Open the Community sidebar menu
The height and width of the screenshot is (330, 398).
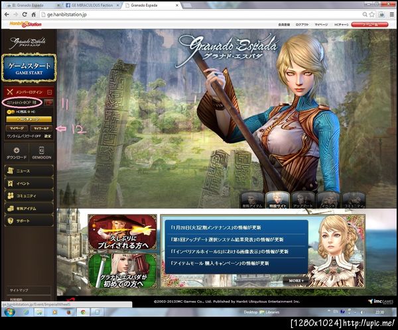[29, 196]
